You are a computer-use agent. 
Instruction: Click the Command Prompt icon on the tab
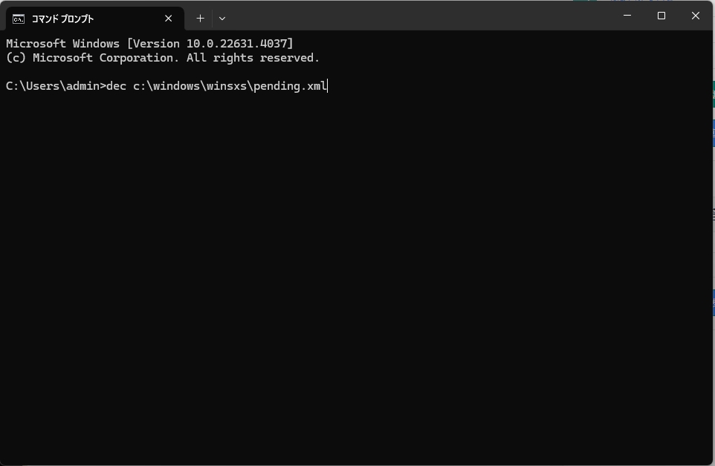(19, 19)
